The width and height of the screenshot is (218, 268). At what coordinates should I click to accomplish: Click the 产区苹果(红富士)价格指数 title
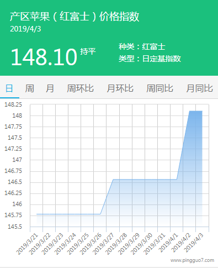point(75,17)
